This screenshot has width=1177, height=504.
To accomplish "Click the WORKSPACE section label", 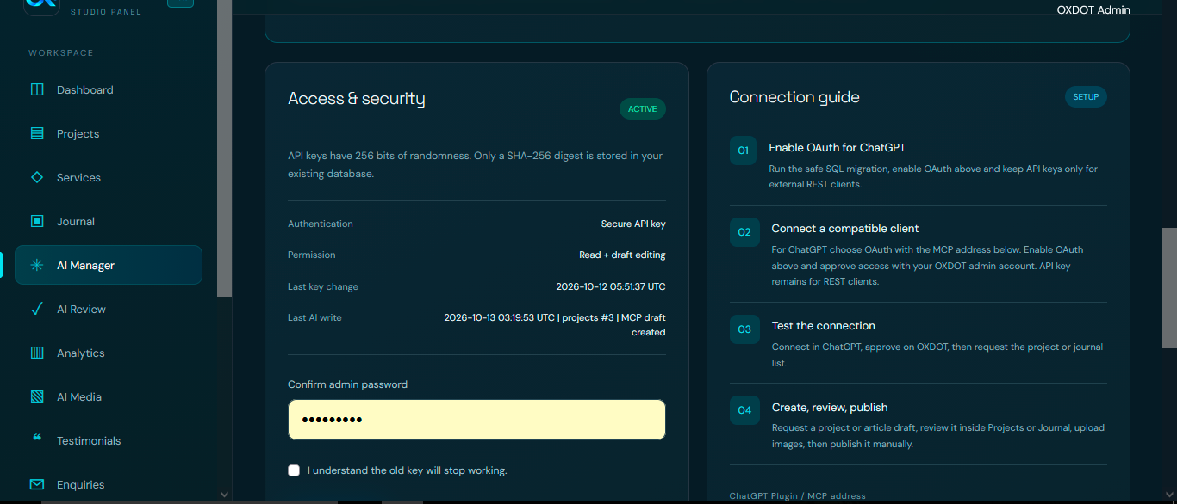I will tap(60, 53).
